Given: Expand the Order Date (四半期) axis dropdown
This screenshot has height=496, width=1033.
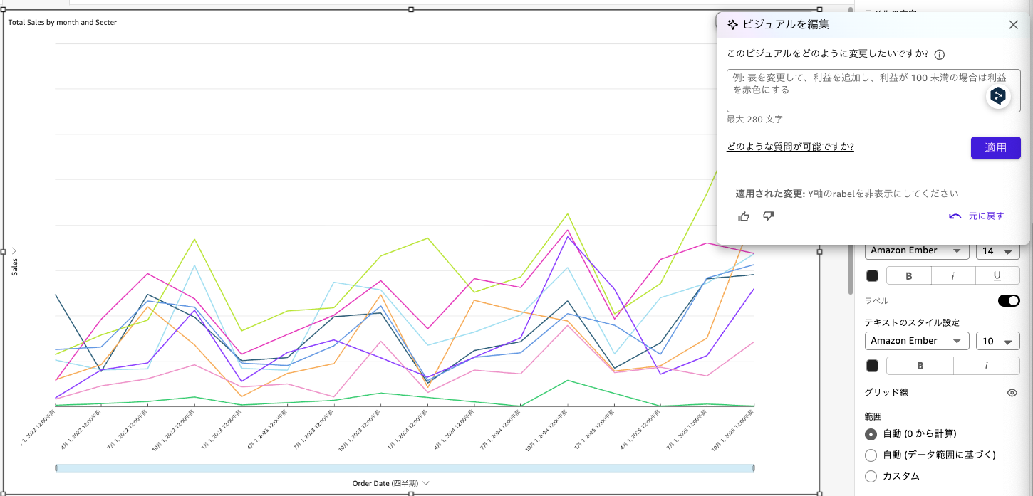Looking at the screenshot, I should (426, 483).
